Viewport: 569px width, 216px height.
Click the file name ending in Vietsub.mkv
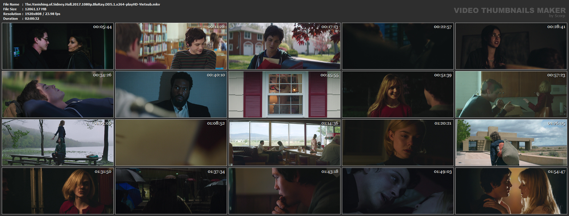[x=92, y=4]
